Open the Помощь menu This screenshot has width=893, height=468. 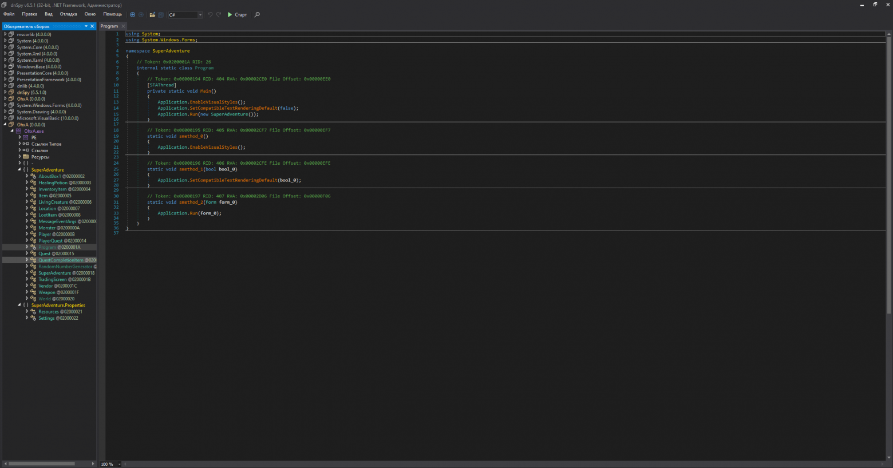[112, 14]
